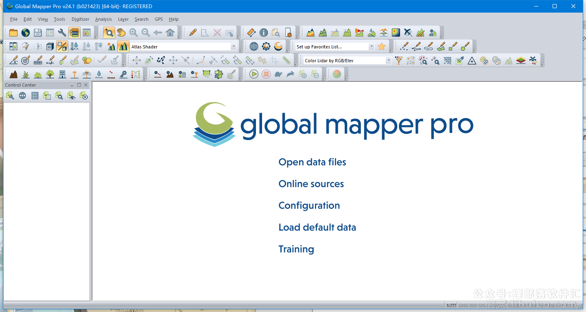Toggle the Pan grab hand tool
This screenshot has width=586, height=312.
tap(121, 33)
